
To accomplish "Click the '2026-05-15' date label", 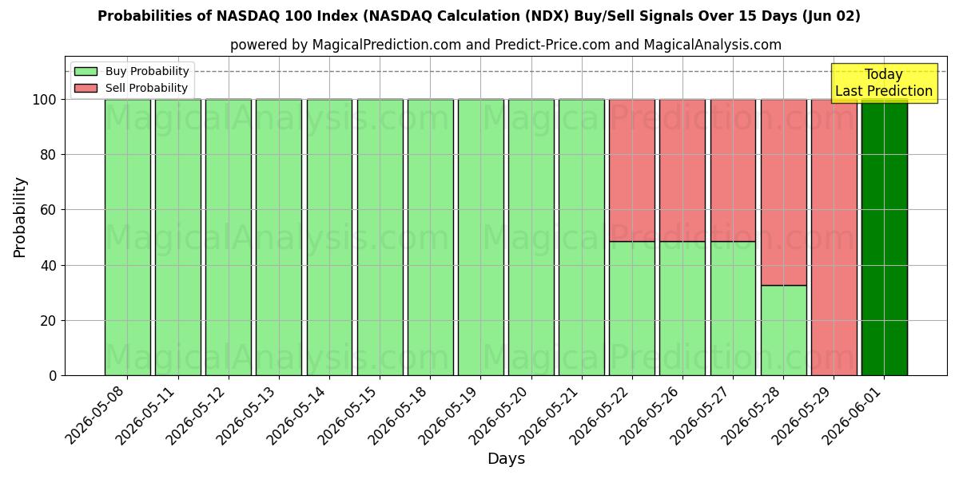I will click(x=349, y=414).
